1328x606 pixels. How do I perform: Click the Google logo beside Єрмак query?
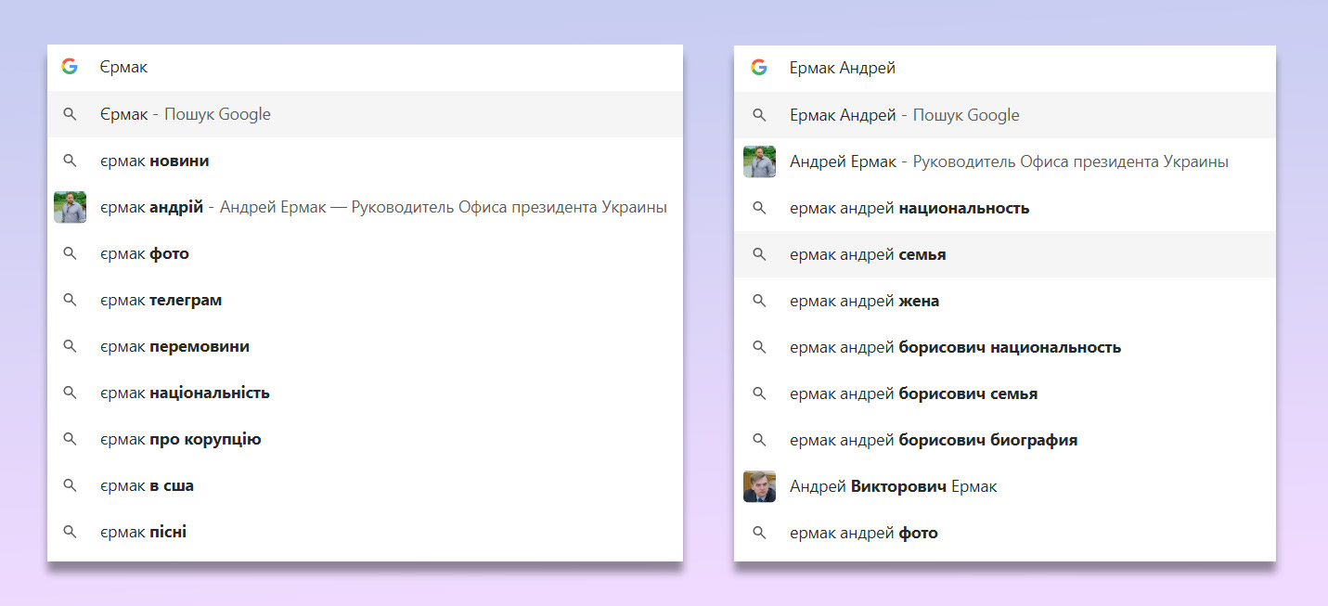pyautogui.click(x=70, y=67)
